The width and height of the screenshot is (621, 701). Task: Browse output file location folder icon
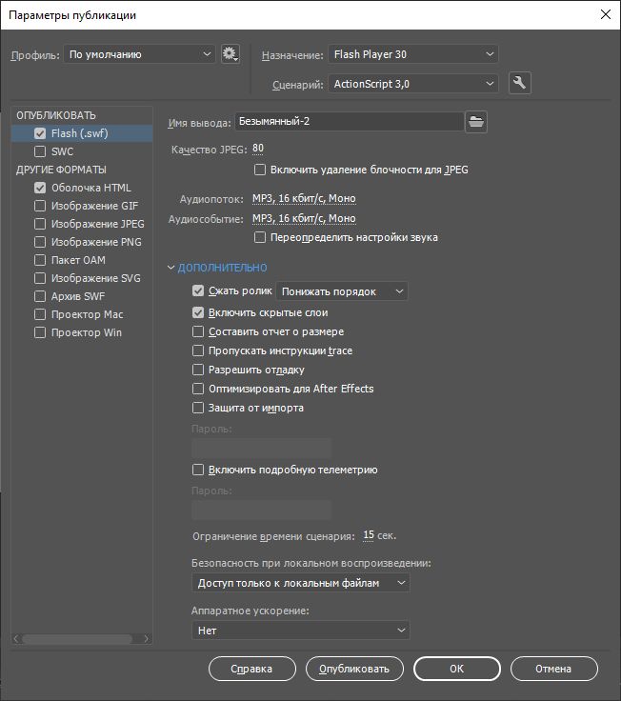click(x=476, y=122)
